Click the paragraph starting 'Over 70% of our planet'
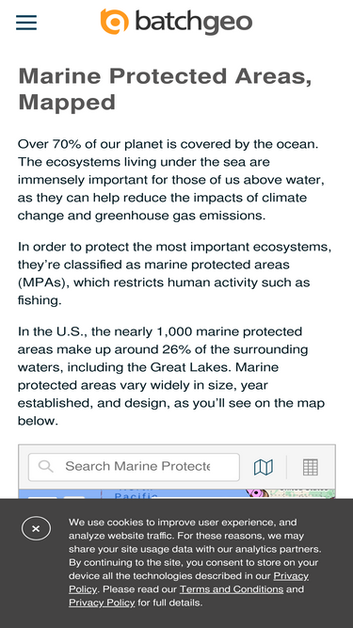Image resolution: width=353 pixels, height=628 pixels. point(171,180)
